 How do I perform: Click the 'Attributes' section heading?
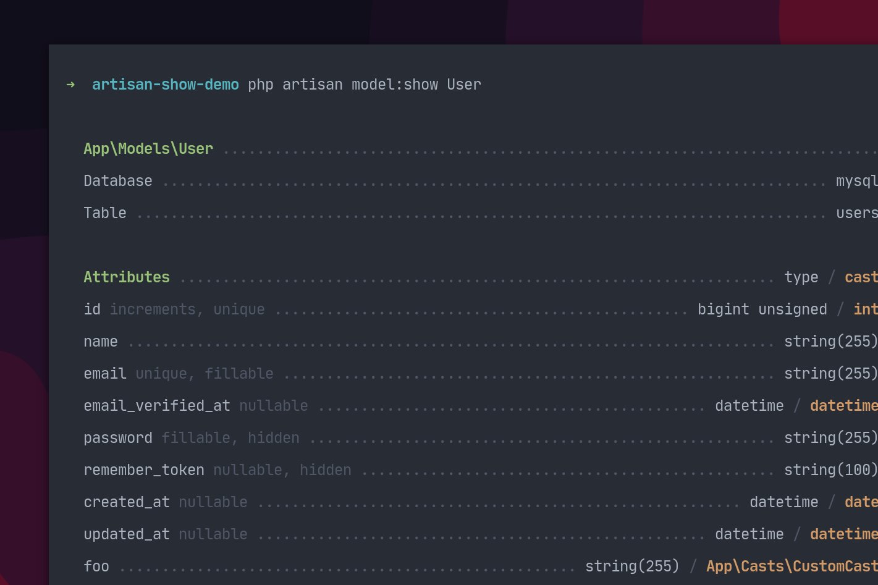[127, 277]
